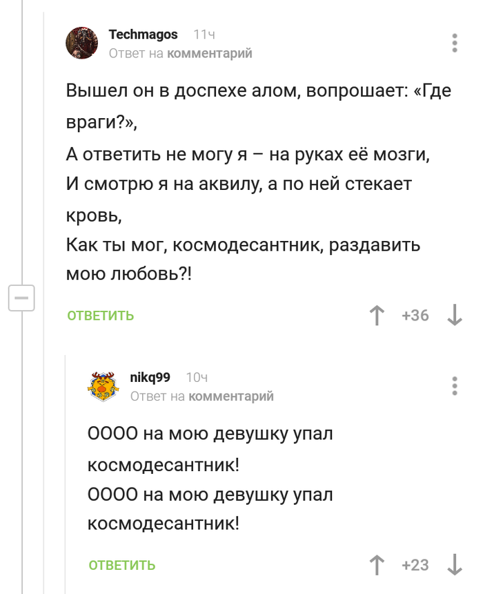Upvote the Techmagos comment
Viewport: 483px width, 594px height.
[377, 316]
